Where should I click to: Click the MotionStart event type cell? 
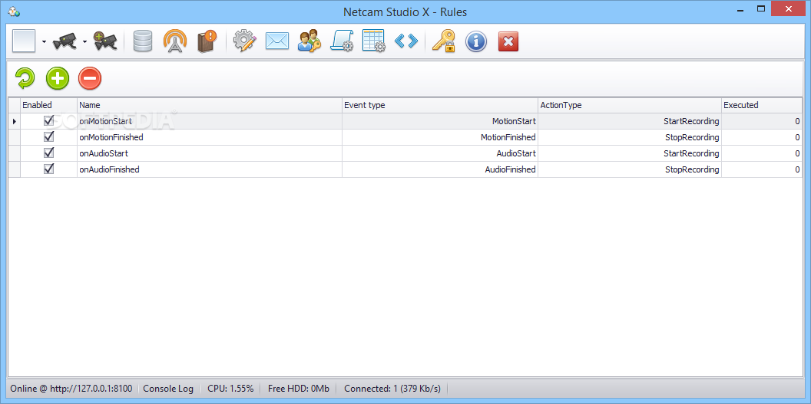click(x=440, y=121)
